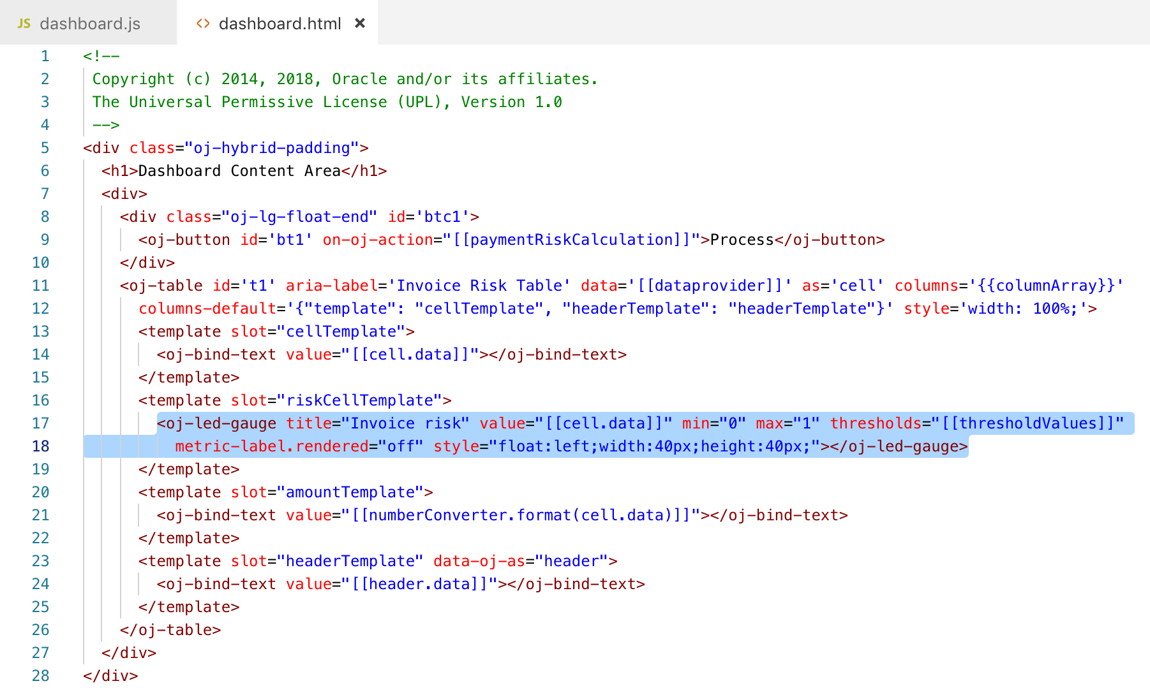Click the columns-default attribute name
Image resolution: width=1150 pixels, height=695 pixels.
207,309
